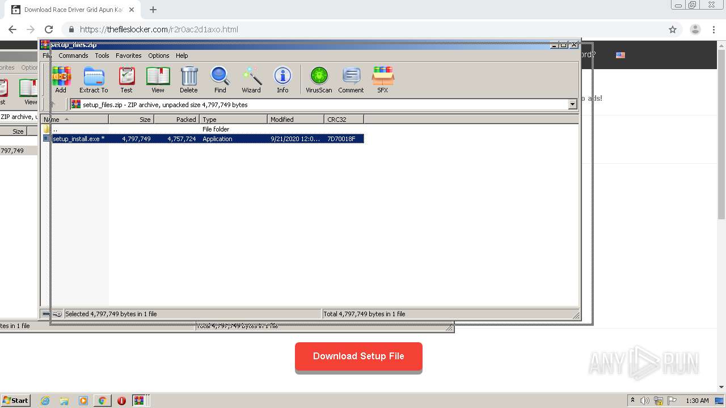This screenshot has width=726, height=408.
Task: Reload the browser page
Action: pyautogui.click(x=49, y=29)
